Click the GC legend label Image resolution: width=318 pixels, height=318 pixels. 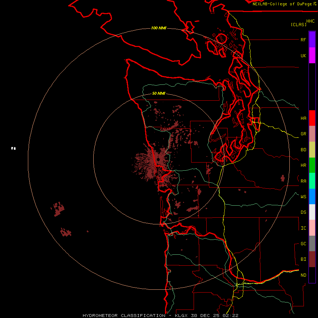pyautogui.click(x=303, y=244)
